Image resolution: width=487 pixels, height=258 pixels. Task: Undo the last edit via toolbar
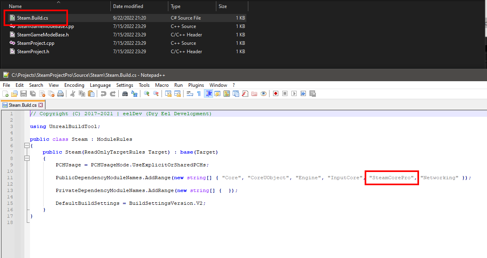[x=104, y=94]
